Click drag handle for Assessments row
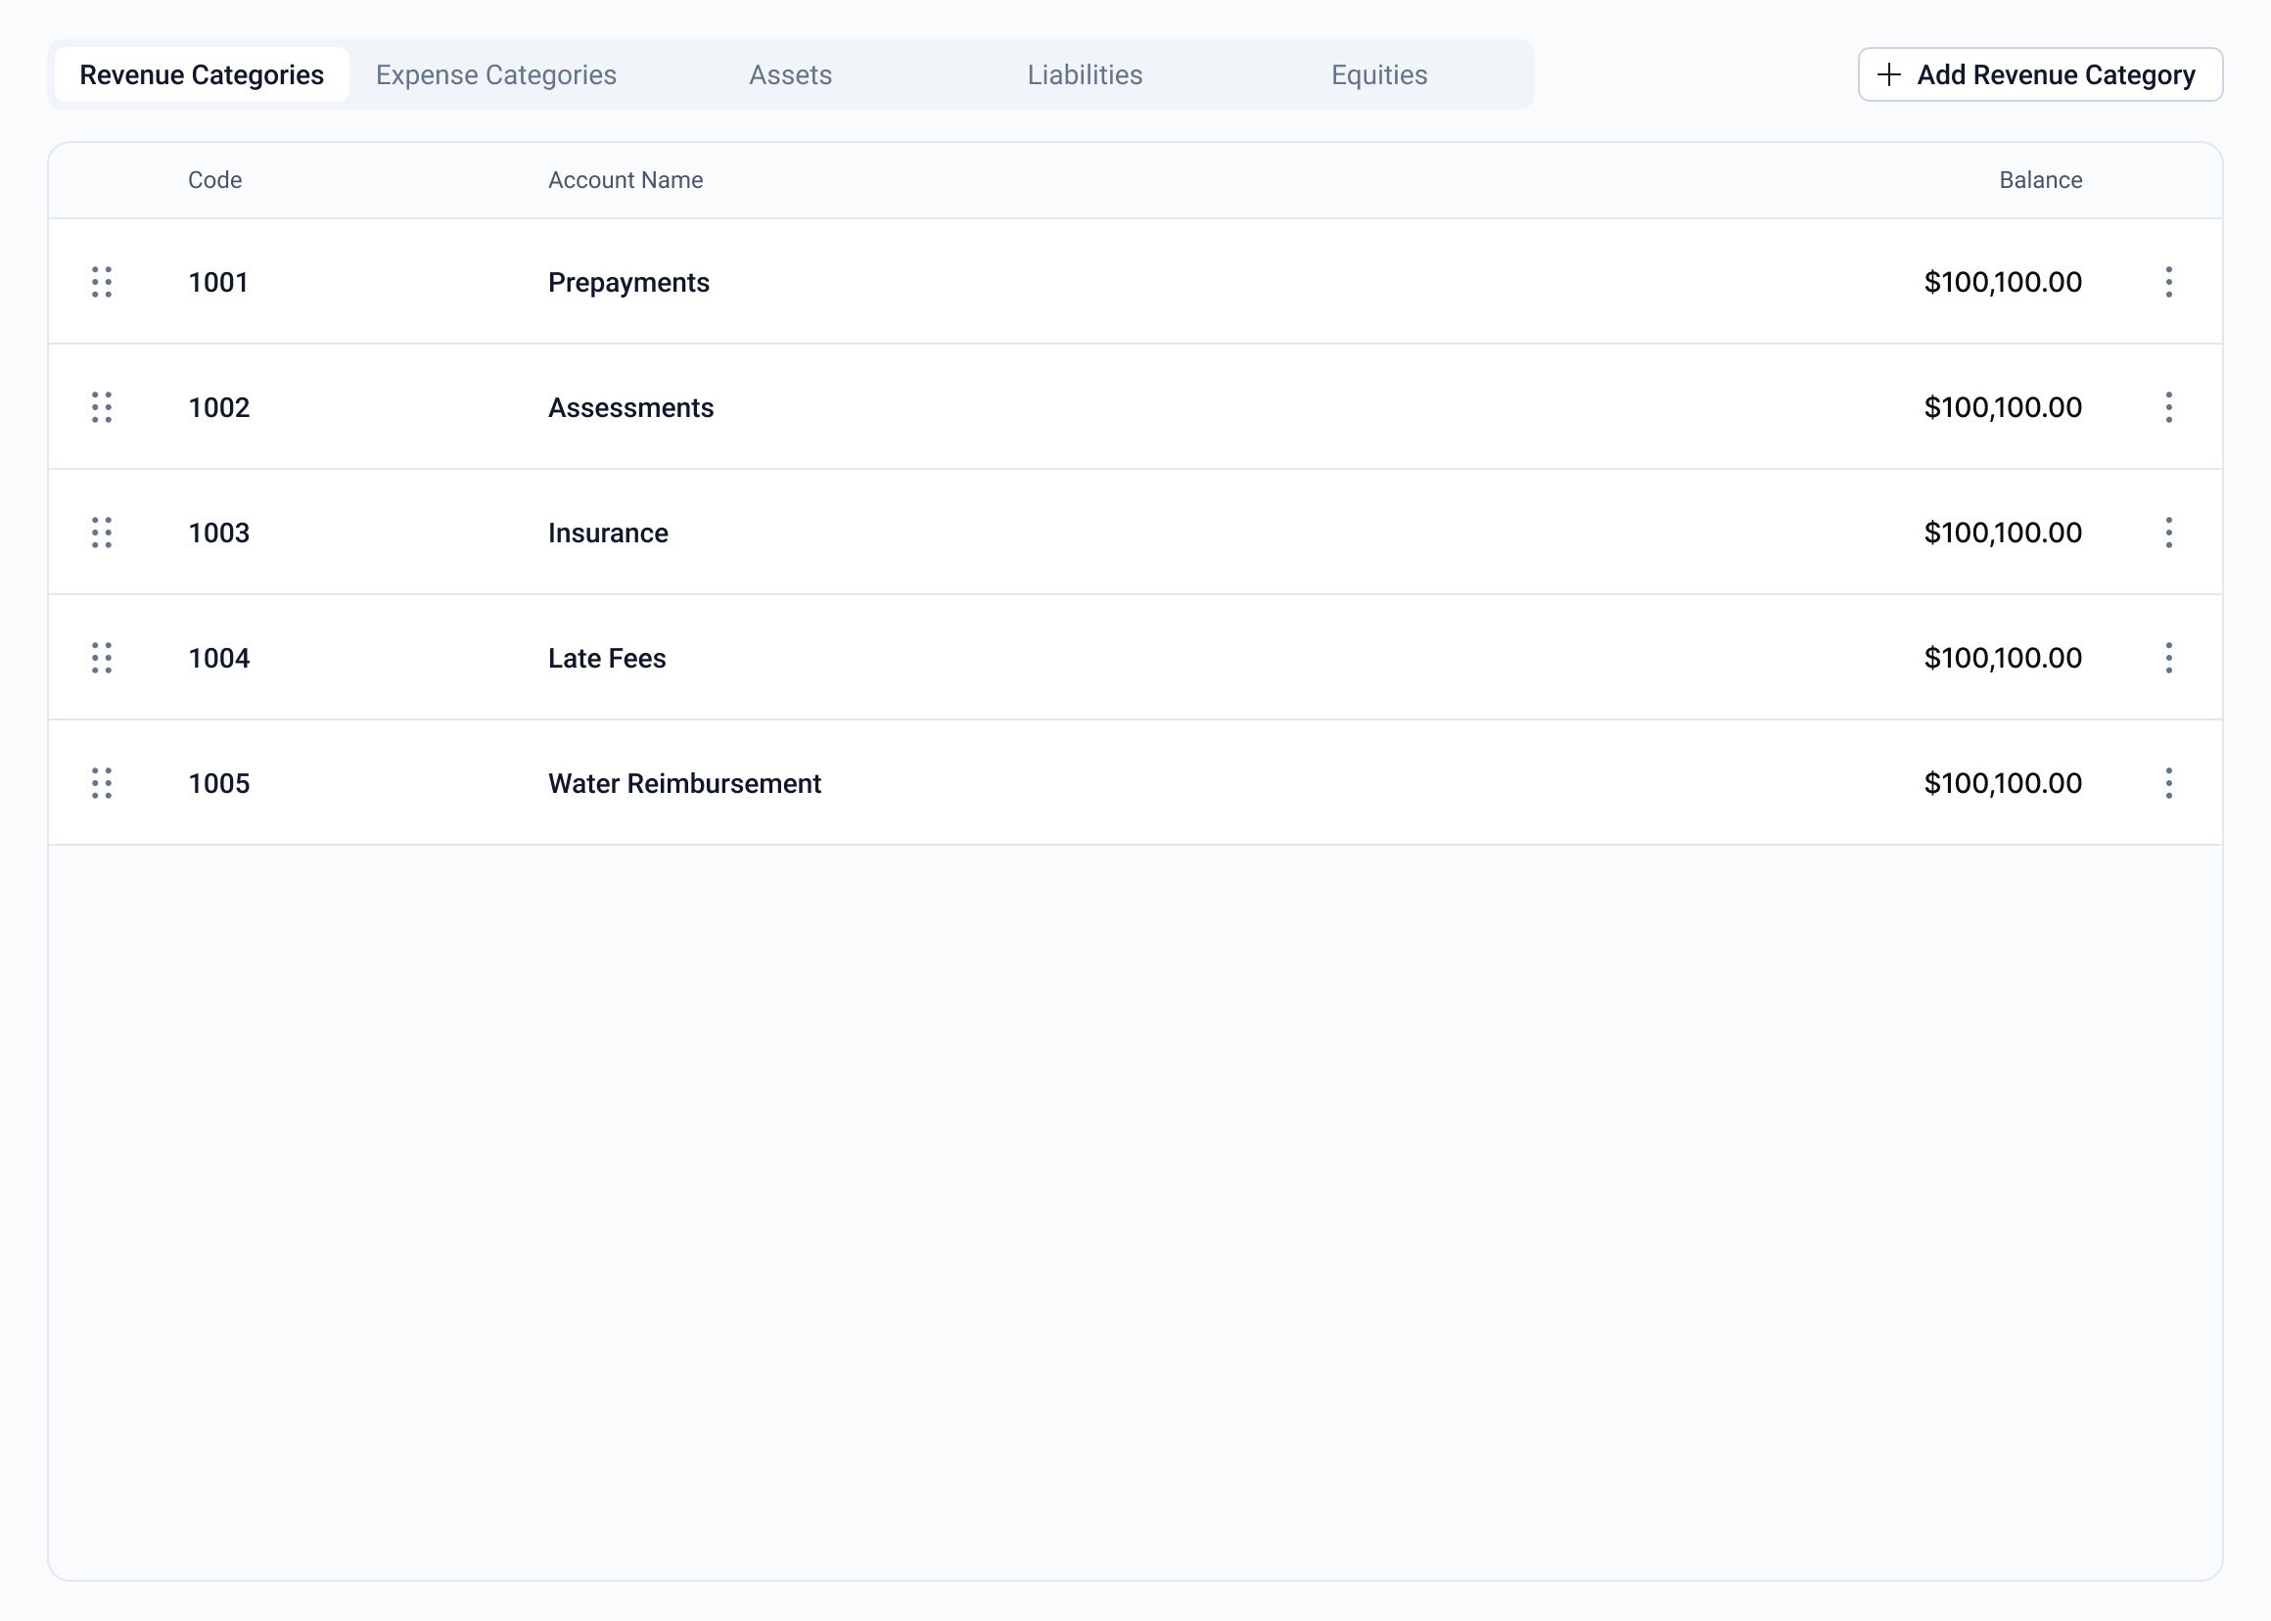2271x1621 pixels. (101, 407)
